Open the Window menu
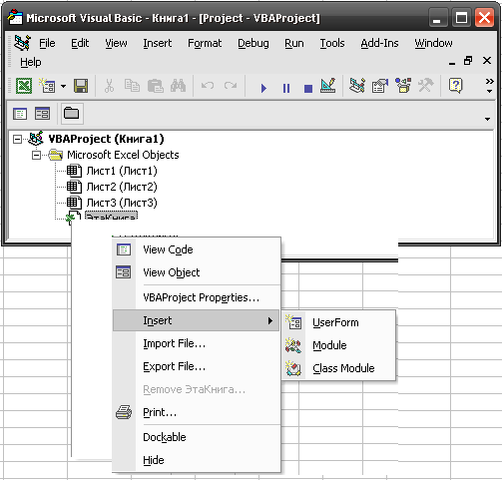The image size is (502, 480). coord(433,43)
